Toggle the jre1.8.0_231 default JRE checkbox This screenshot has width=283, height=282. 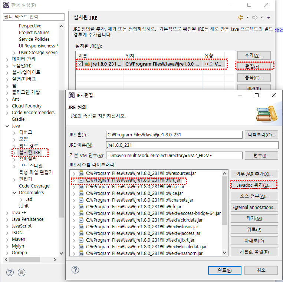pos(80,64)
